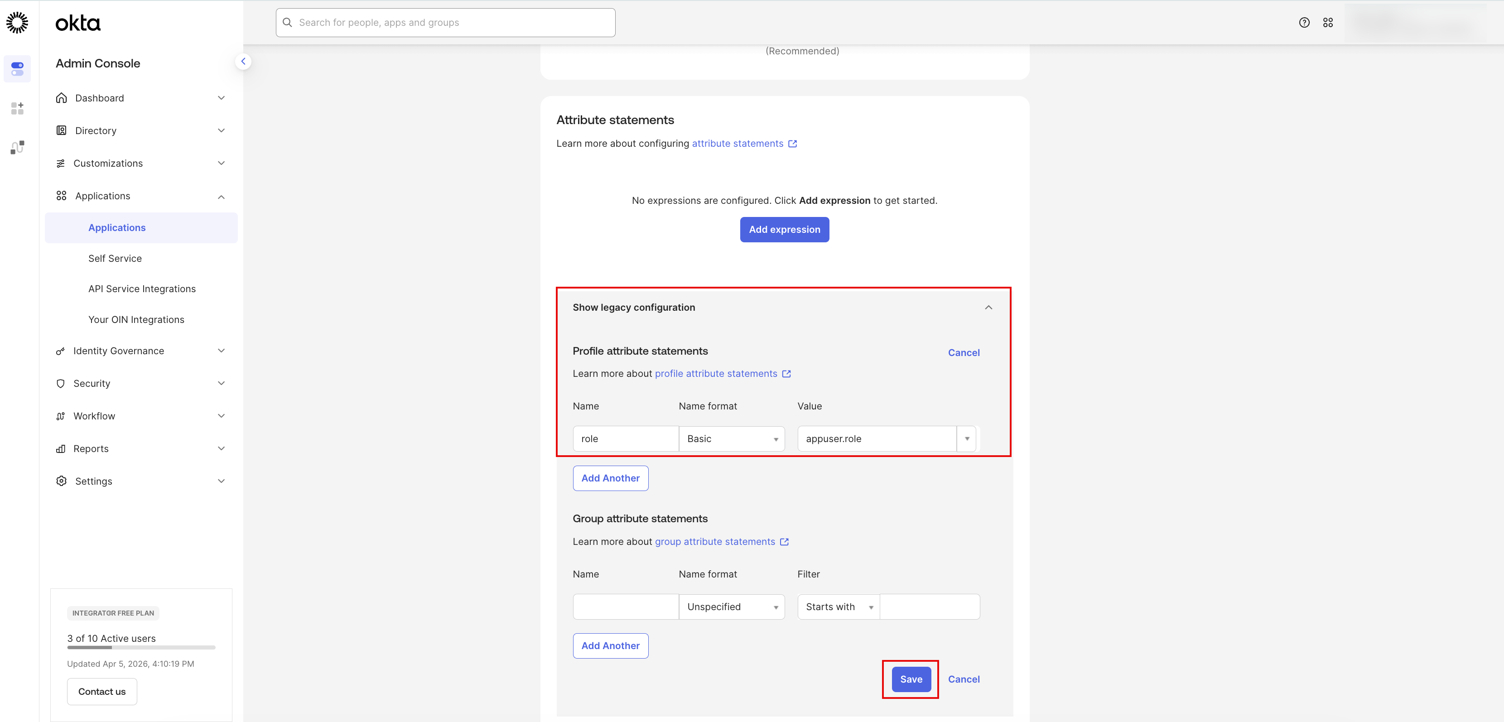Open the Starts with filter dropdown

838,607
